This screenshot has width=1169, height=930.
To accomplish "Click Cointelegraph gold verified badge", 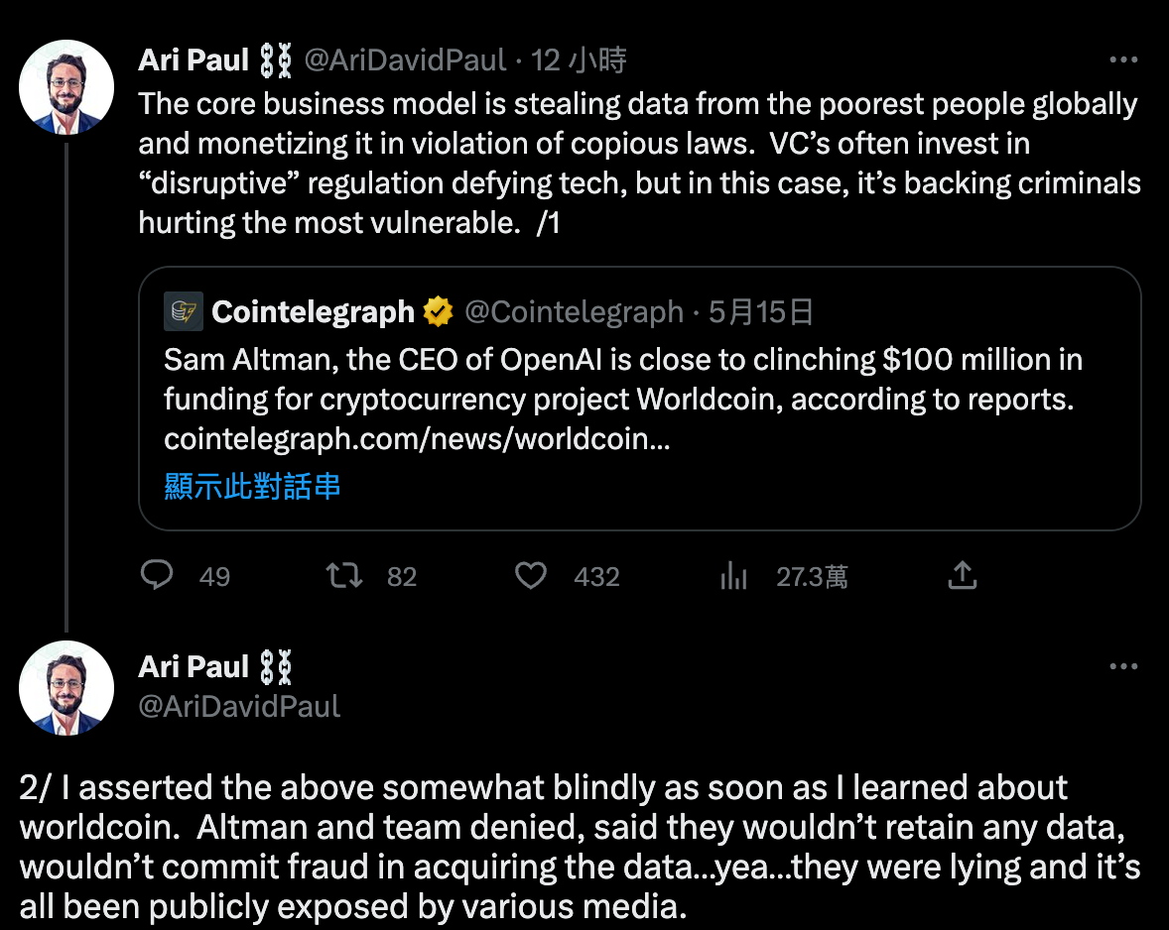I will tap(438, 312).
